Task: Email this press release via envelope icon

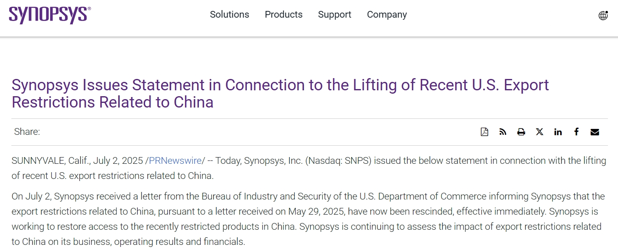Action: pos(594,132)
